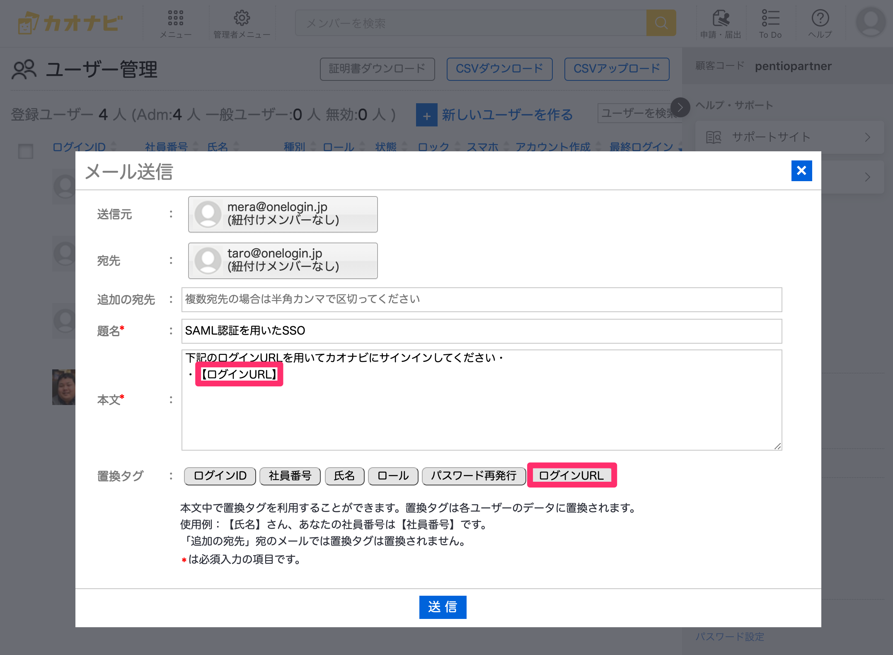Click the recipient avatar icon for taro@onelogin.jp

click(x=208, y=261)
